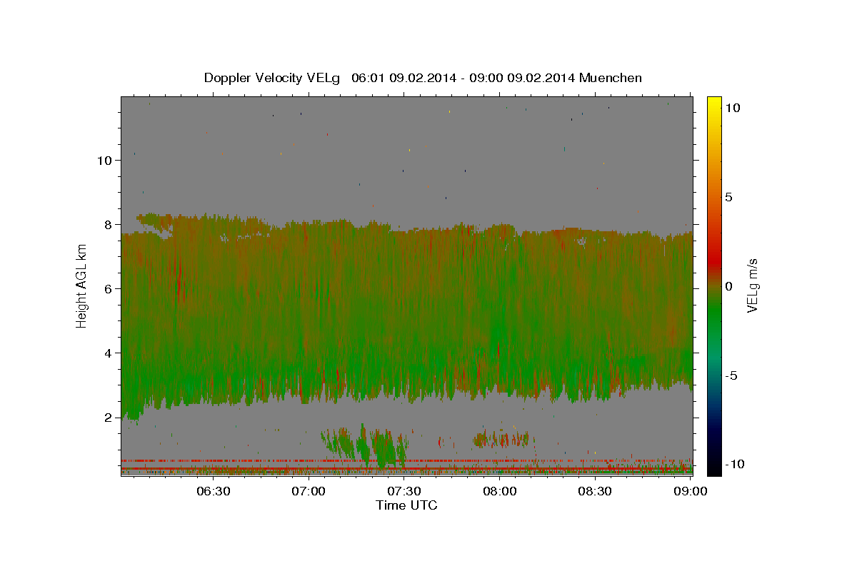Click the height tick label 4
This screenshot has width=857, height=571.
pos(109,353)
